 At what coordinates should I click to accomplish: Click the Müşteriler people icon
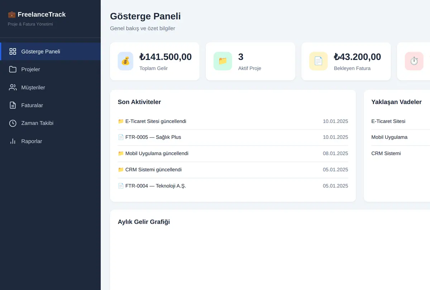[x=13, y=87]
